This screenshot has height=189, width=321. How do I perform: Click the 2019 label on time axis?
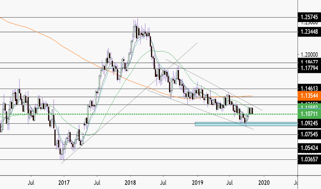pos(198,182)
